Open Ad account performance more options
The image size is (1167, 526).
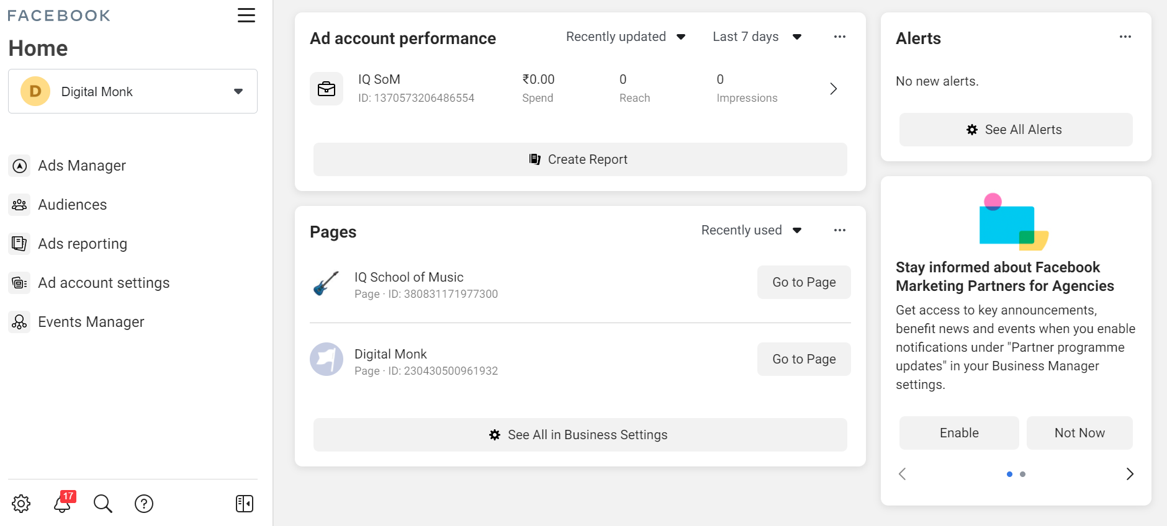click(840, 37)
